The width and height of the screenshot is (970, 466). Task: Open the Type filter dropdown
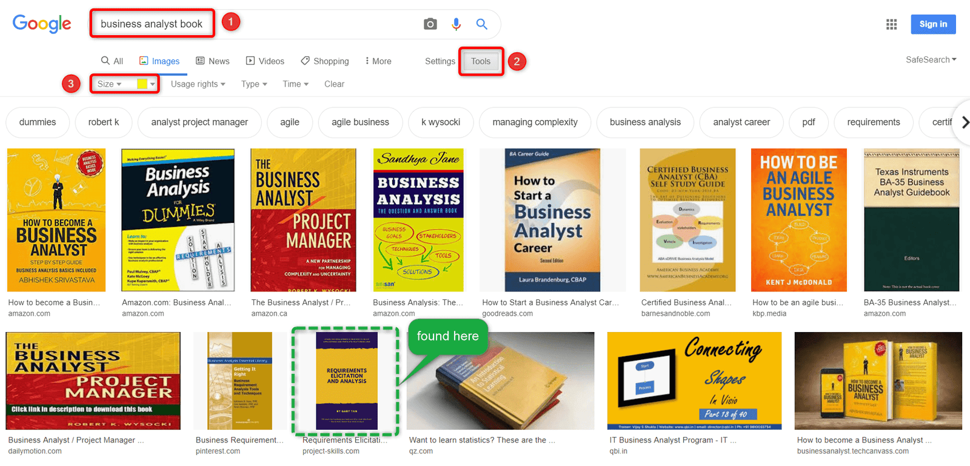[254, 84]
